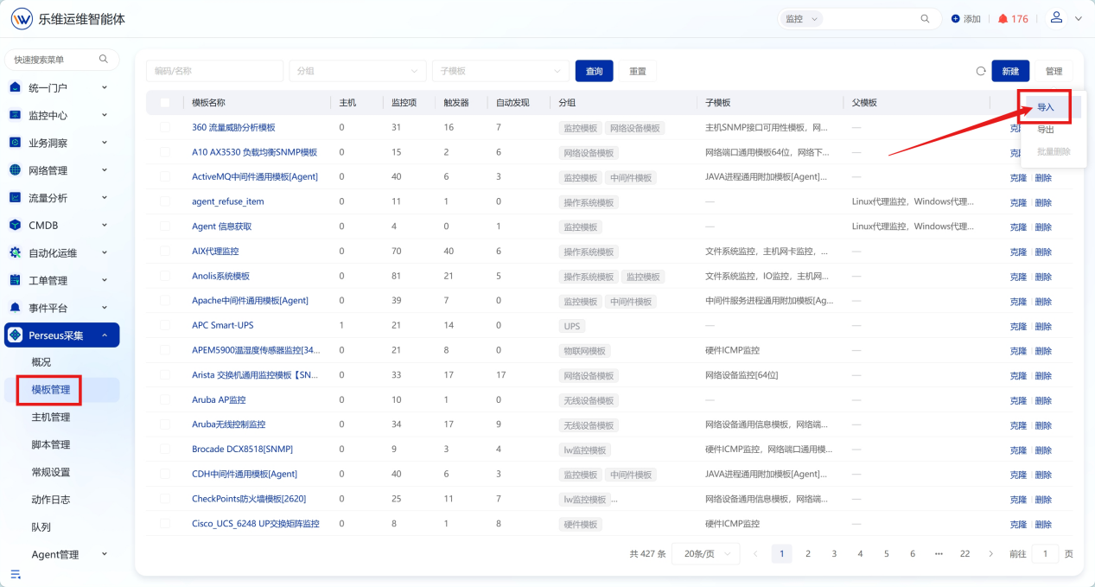Click the 前往 page number input box
This screenshot has width=1095, height=587.
point(1045,554)
